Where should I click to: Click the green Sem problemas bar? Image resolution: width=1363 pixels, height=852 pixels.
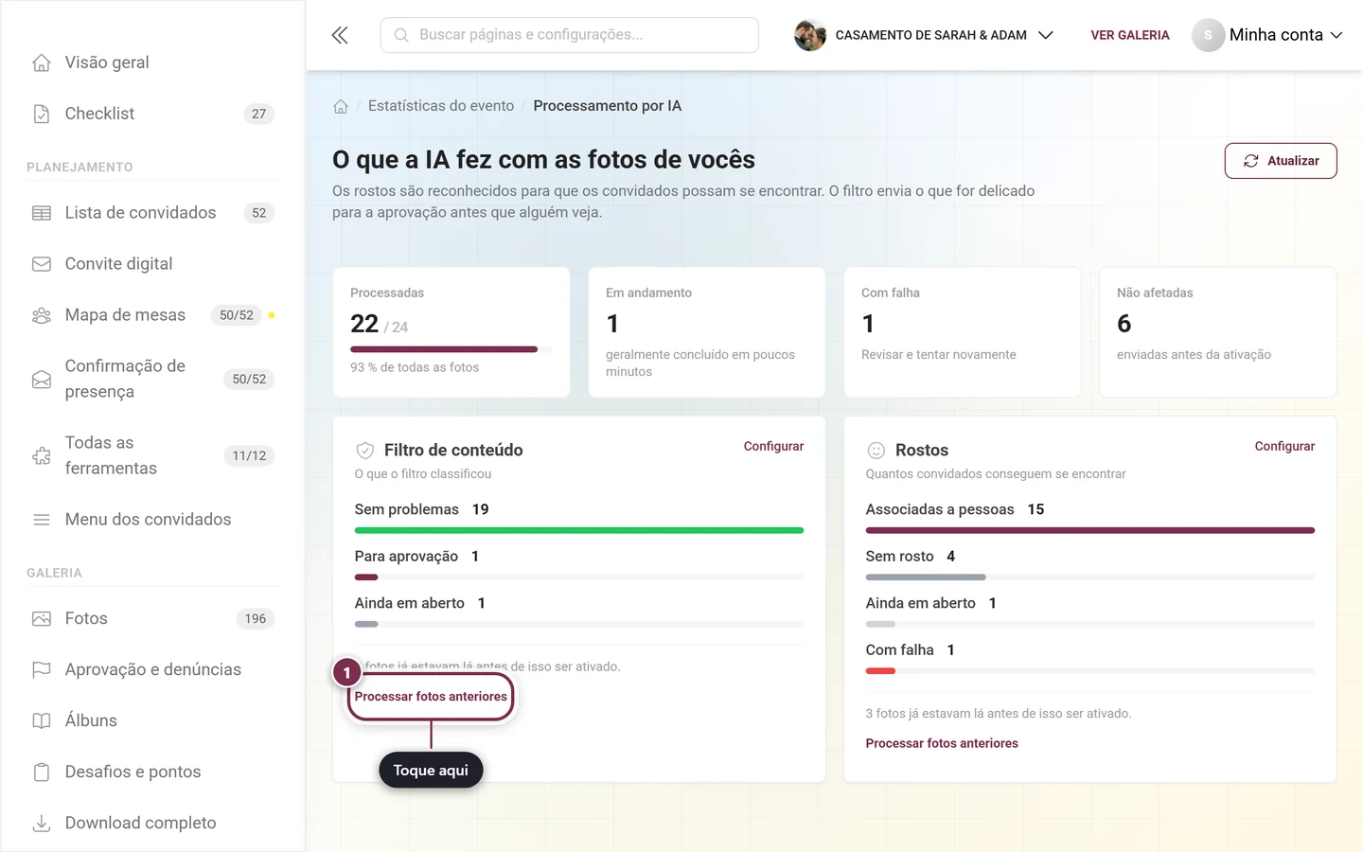(x=579, y=530)
